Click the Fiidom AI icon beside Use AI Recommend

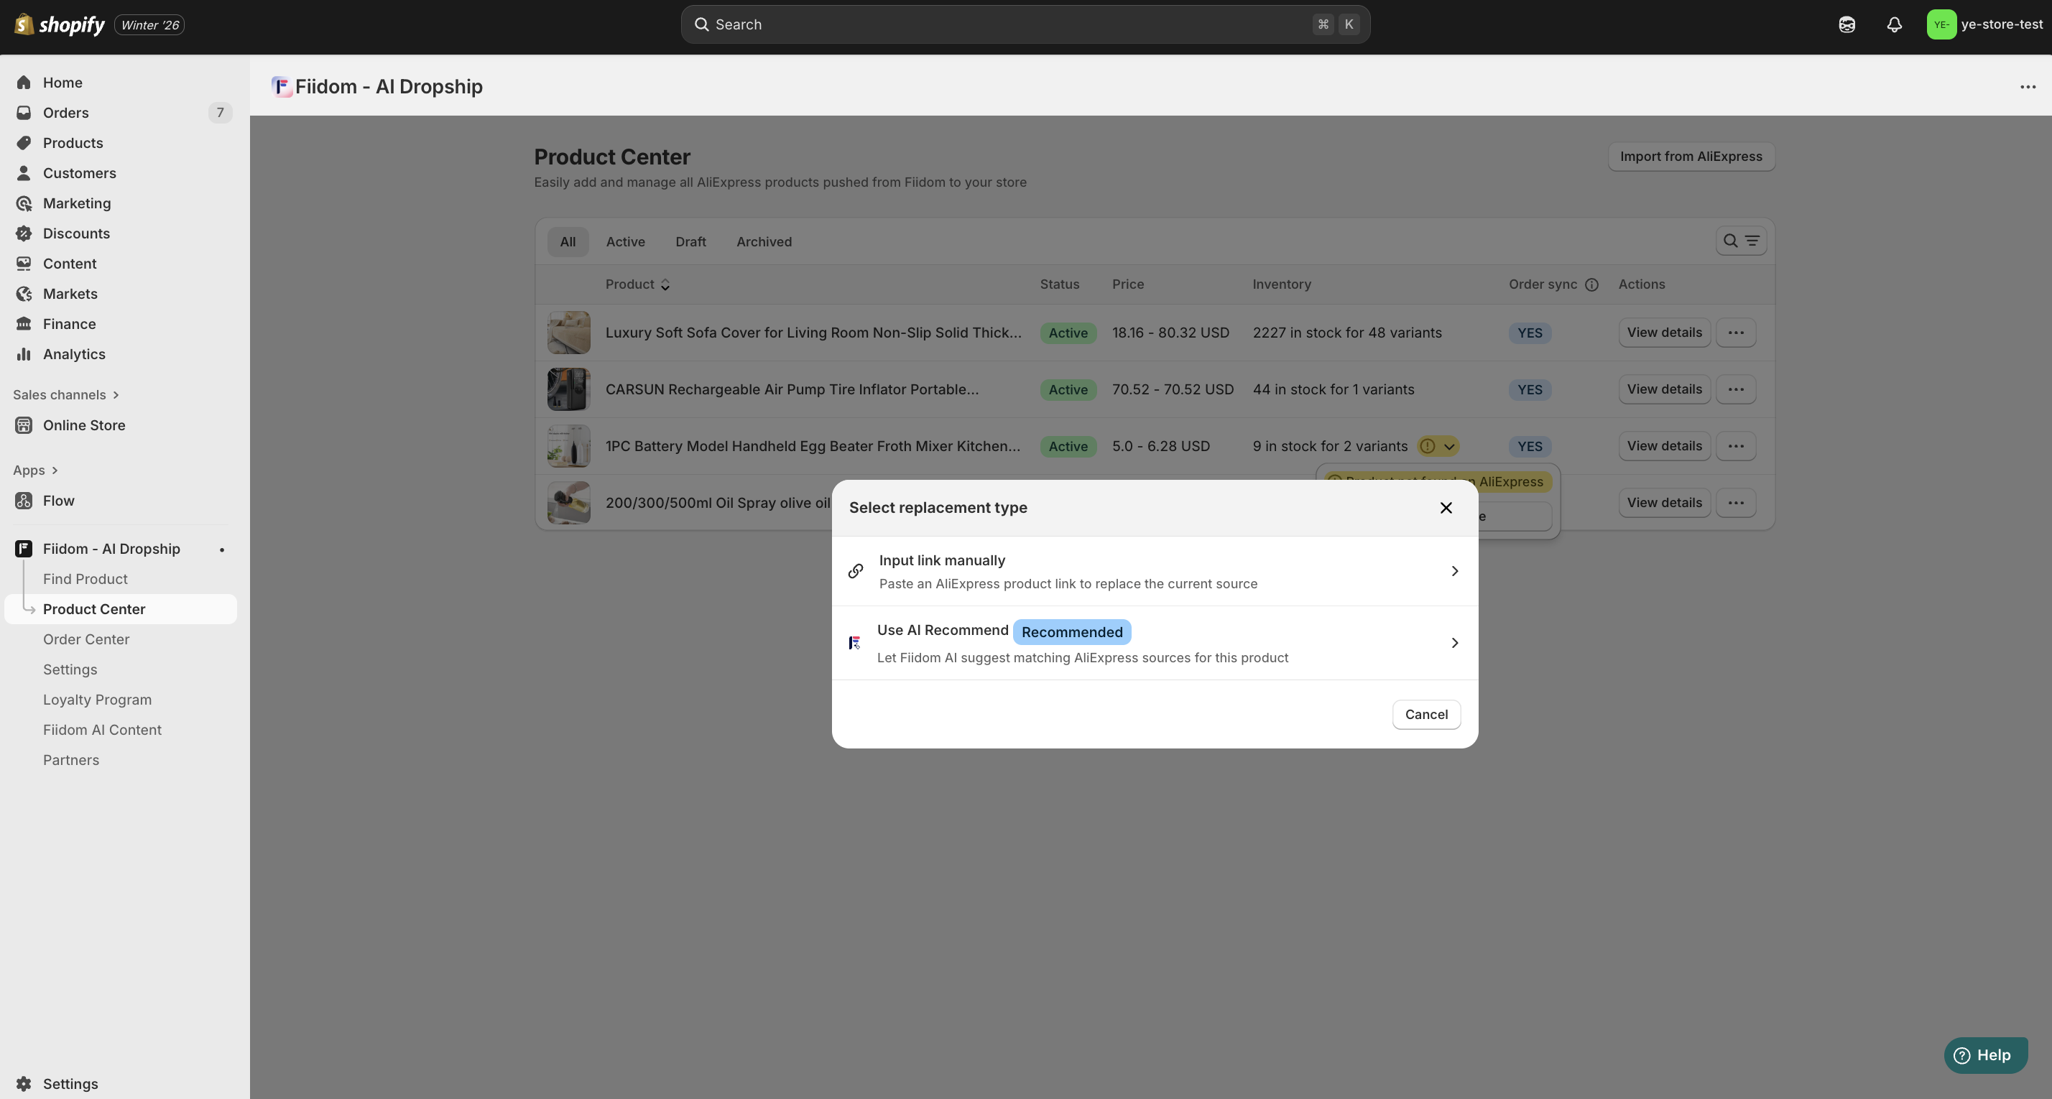point(855,643)
